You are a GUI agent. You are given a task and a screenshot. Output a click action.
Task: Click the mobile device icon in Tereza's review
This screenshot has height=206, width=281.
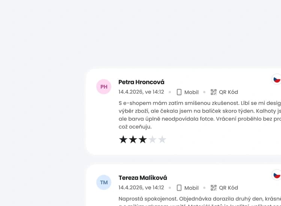pyautogui.click(x=179, y=188)
